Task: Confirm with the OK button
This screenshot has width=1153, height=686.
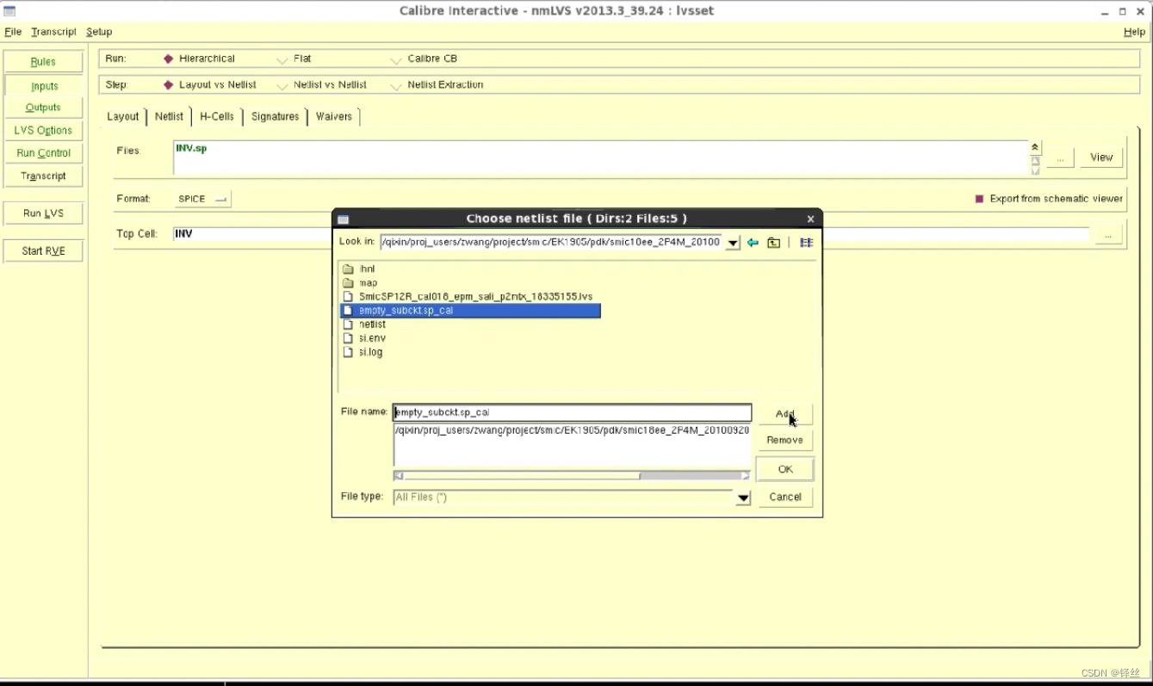Action: click(784, 469)
